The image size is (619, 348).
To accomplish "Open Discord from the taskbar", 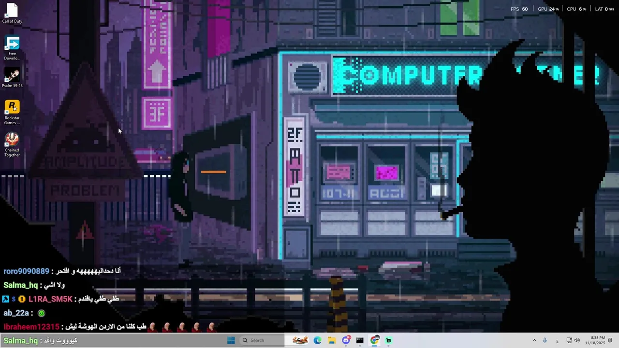I will coord(346,340).
